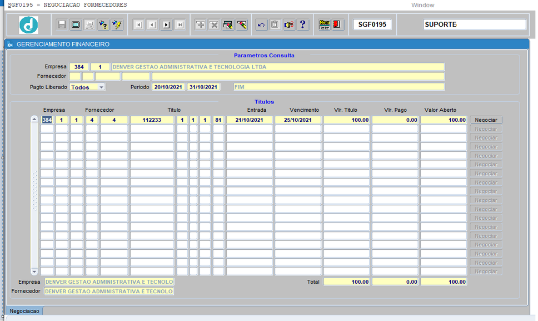538x321 pixels.
Task: Click the window-with-eraser toolbar icon
Action: [x=228, y=24]
